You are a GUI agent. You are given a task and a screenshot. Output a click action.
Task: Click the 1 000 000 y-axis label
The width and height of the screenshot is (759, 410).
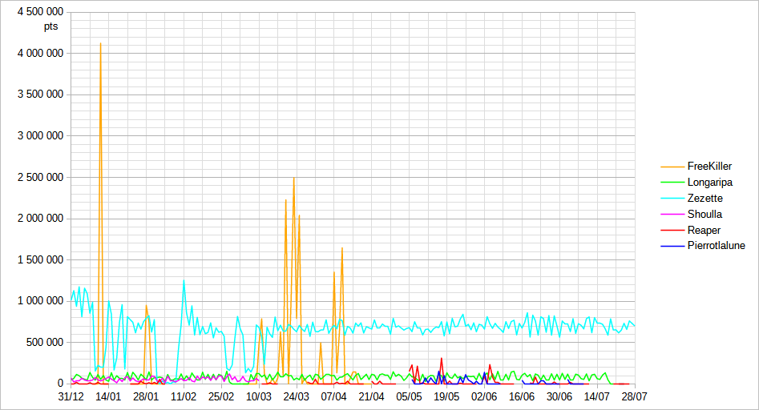pos(40,301)
